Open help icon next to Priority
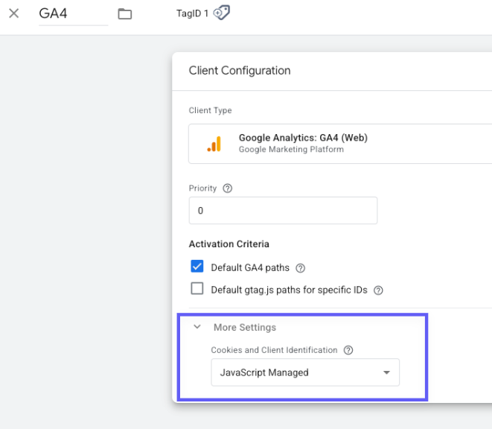This screenshot has height=429, width=492. click(x=228, y=188)
